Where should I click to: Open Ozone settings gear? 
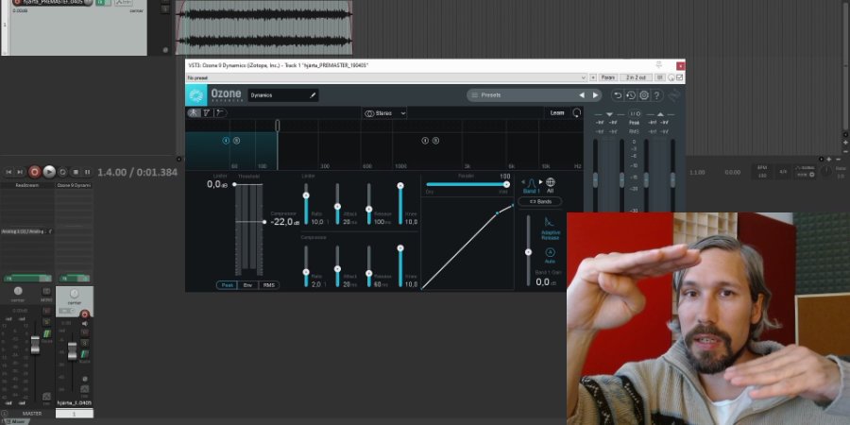pyautogui.click(x=643, y=95)
